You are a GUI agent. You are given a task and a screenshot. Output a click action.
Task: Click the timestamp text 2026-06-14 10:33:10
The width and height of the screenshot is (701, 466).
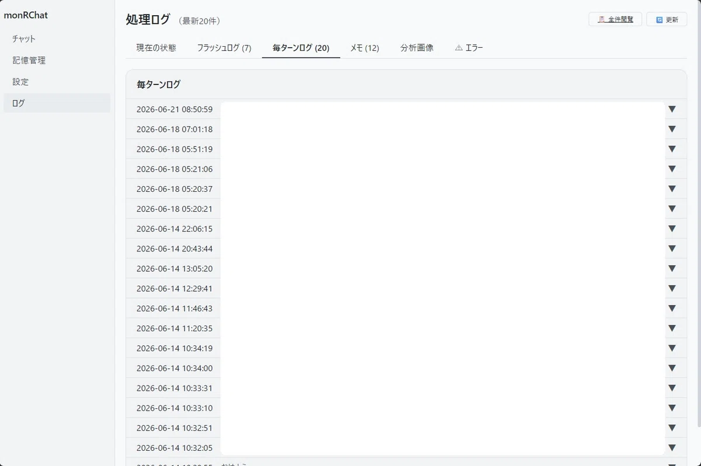pos(175,408)
